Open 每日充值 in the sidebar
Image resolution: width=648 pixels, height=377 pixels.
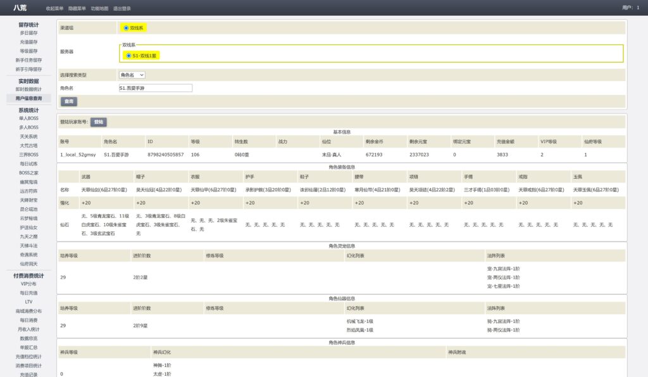(28, 293)
